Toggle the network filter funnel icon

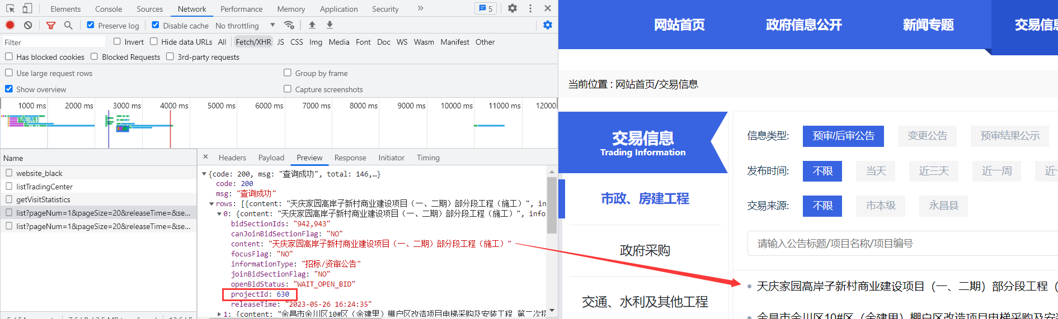(x=51, y=25)
